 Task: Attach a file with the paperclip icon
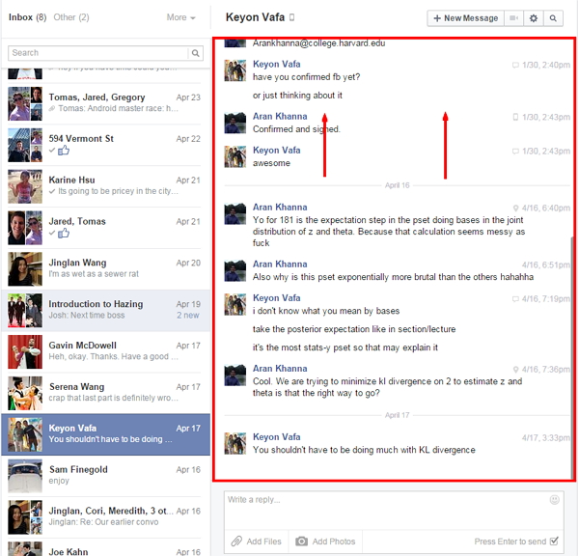click(236, 542)
